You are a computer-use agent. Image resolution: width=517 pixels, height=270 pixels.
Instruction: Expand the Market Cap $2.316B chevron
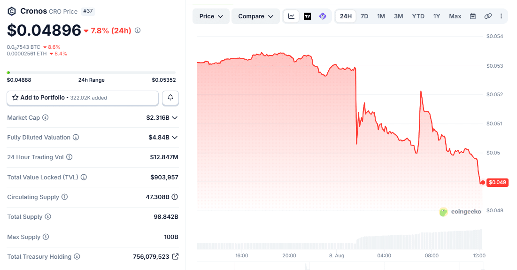tap(175, 118)
